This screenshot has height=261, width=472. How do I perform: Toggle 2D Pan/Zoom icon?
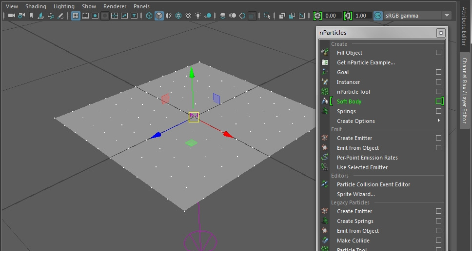[x=51, y=16]
